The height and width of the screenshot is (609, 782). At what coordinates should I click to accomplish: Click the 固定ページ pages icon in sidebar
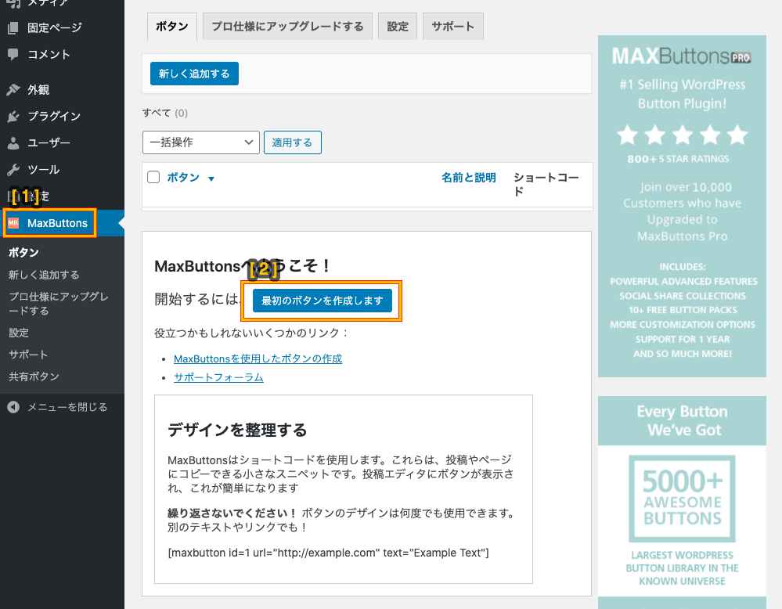click(13, 28)
